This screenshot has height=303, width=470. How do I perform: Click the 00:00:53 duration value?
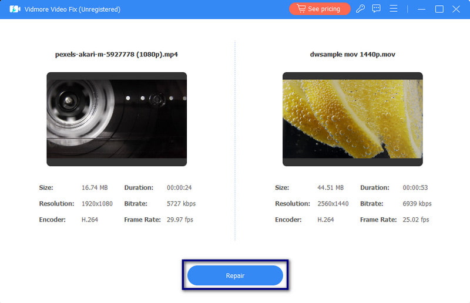click(415, 188)
